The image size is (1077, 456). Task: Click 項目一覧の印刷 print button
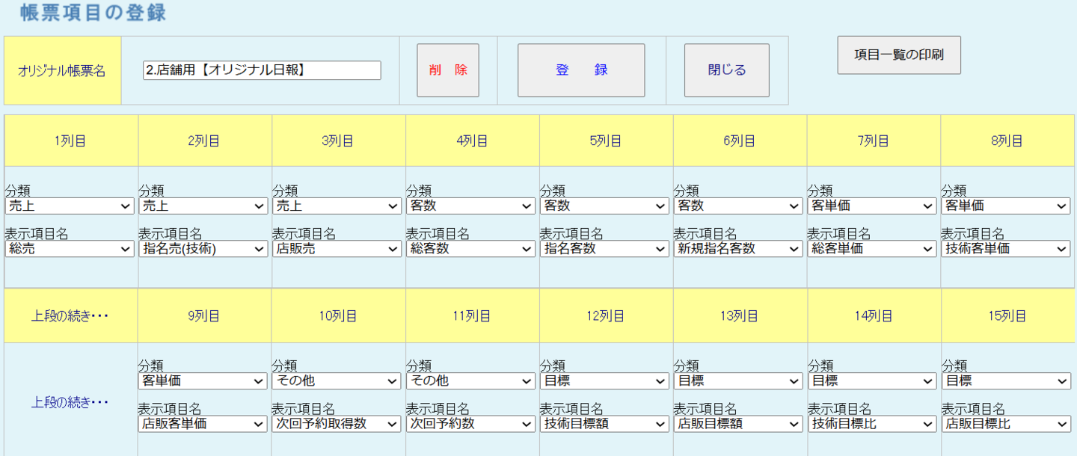tap(898, 55)
